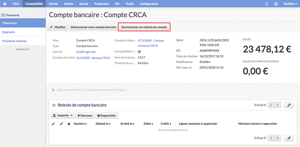Open 51210000 - Banque CRCA link

tap(93, 58)
